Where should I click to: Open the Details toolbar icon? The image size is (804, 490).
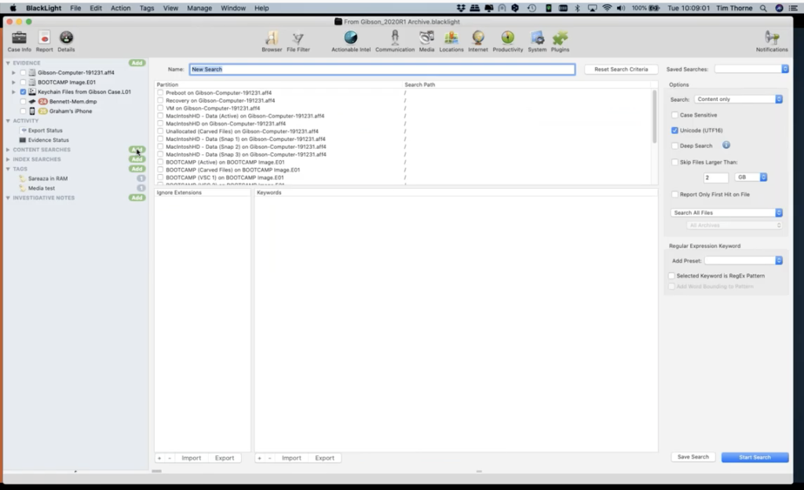(x=66, y=41)
